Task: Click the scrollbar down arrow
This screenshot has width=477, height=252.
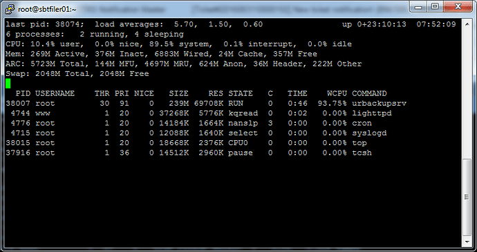Action: tap(467, 242)
